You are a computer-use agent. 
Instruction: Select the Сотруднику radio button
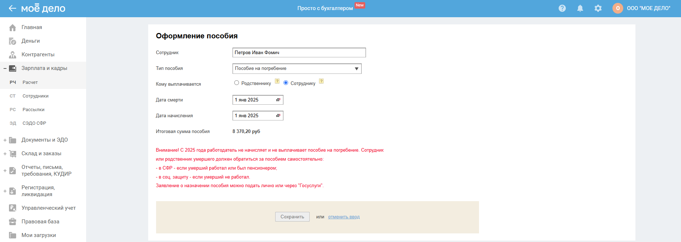tap(286, 83)
